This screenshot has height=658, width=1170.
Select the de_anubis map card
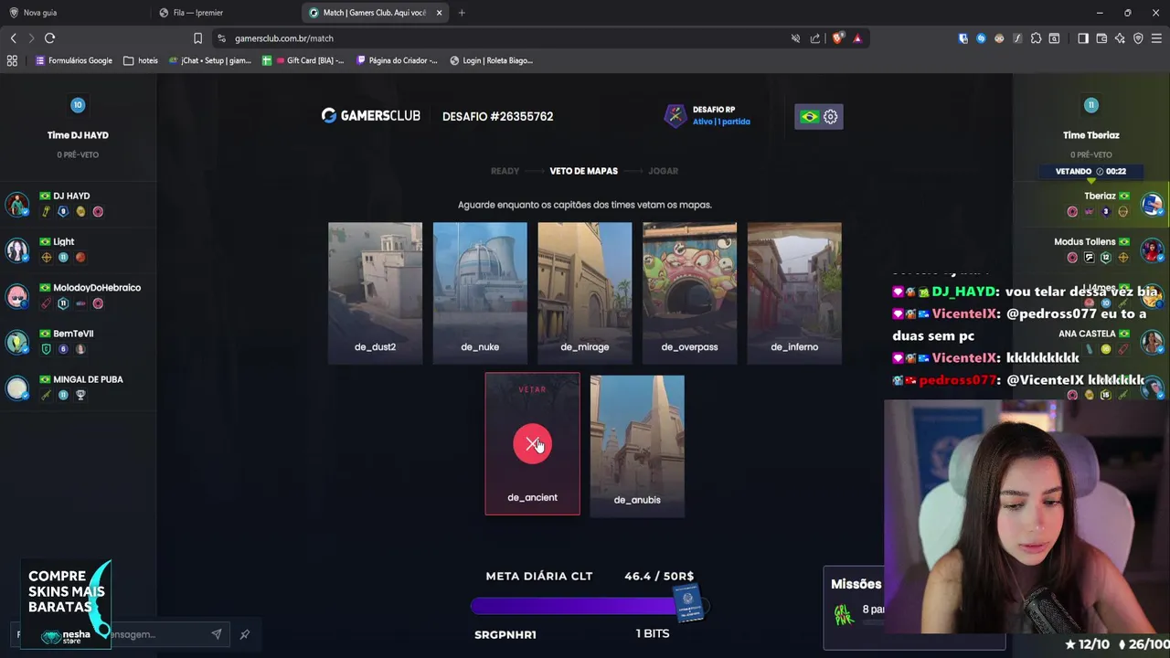[x=637, y=446]
